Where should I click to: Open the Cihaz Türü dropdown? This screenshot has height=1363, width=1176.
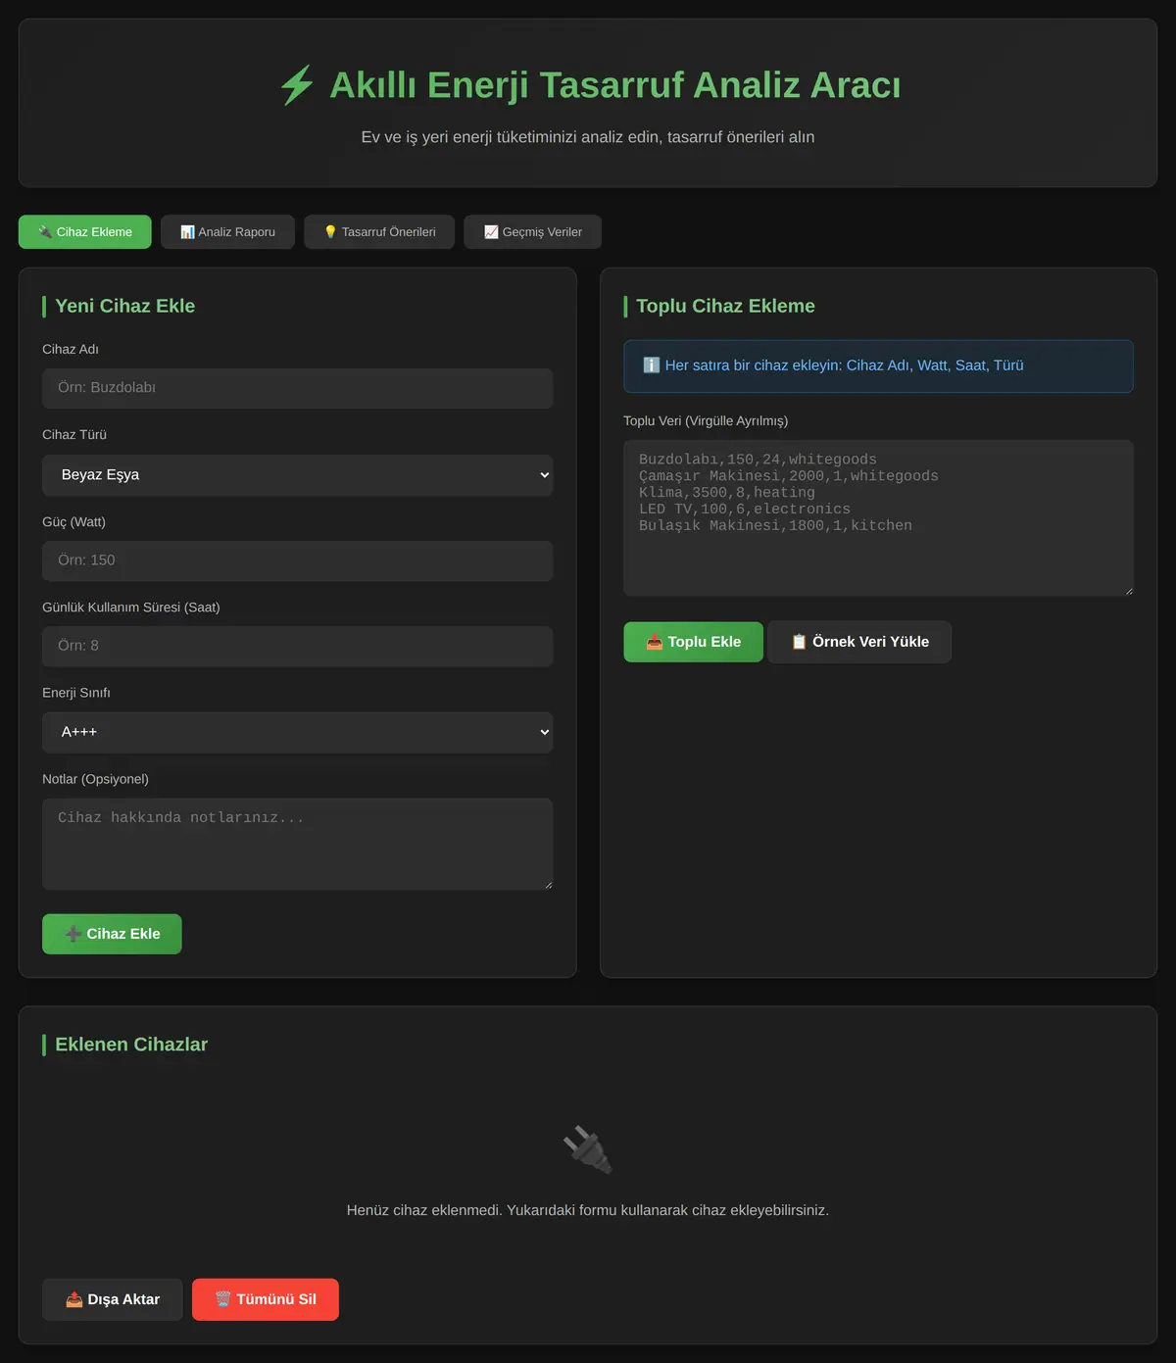[x=298, y=475]
